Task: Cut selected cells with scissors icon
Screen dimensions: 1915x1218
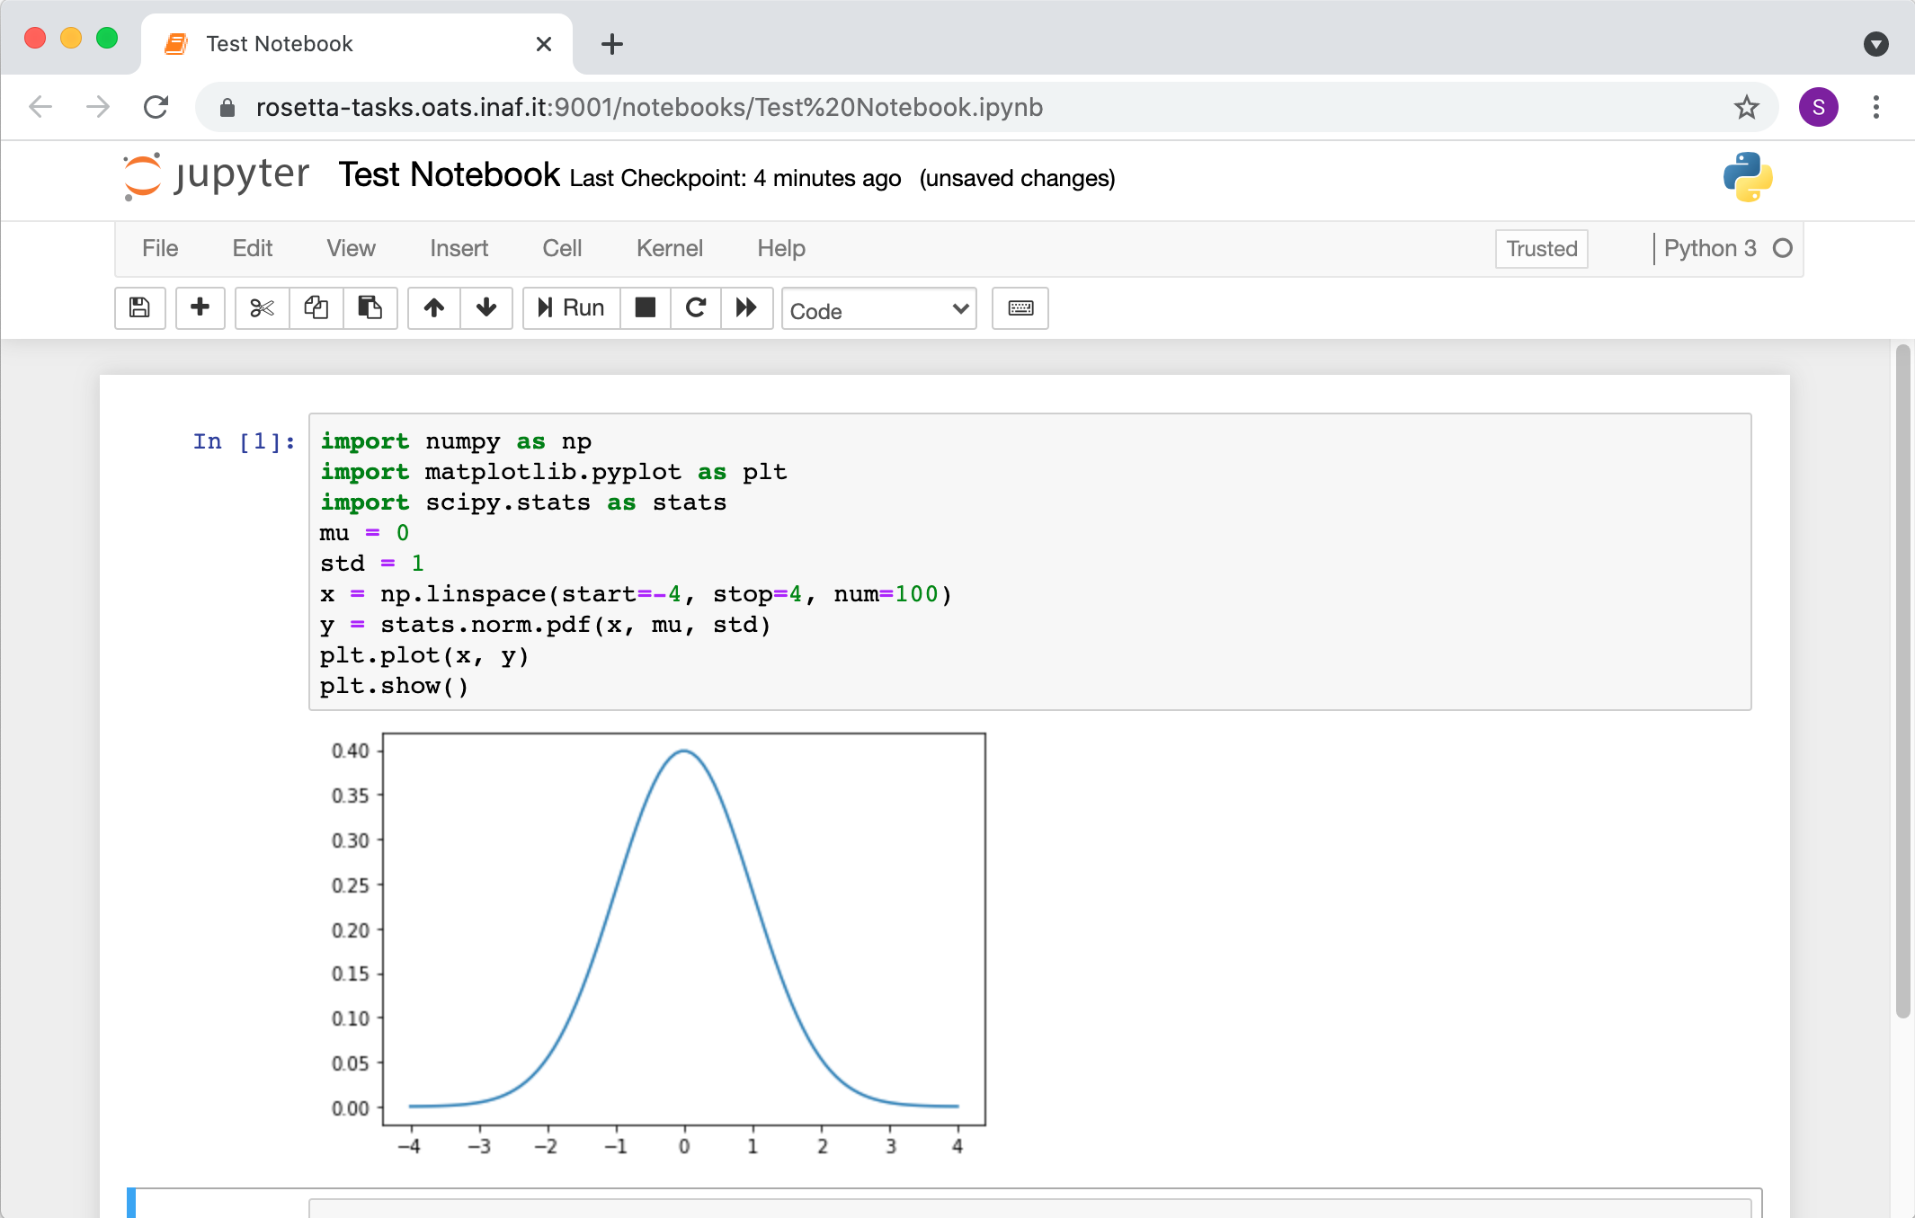Action: coord(262,308)
